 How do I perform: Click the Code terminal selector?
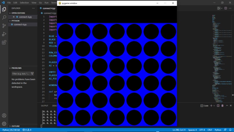point(204,106)
